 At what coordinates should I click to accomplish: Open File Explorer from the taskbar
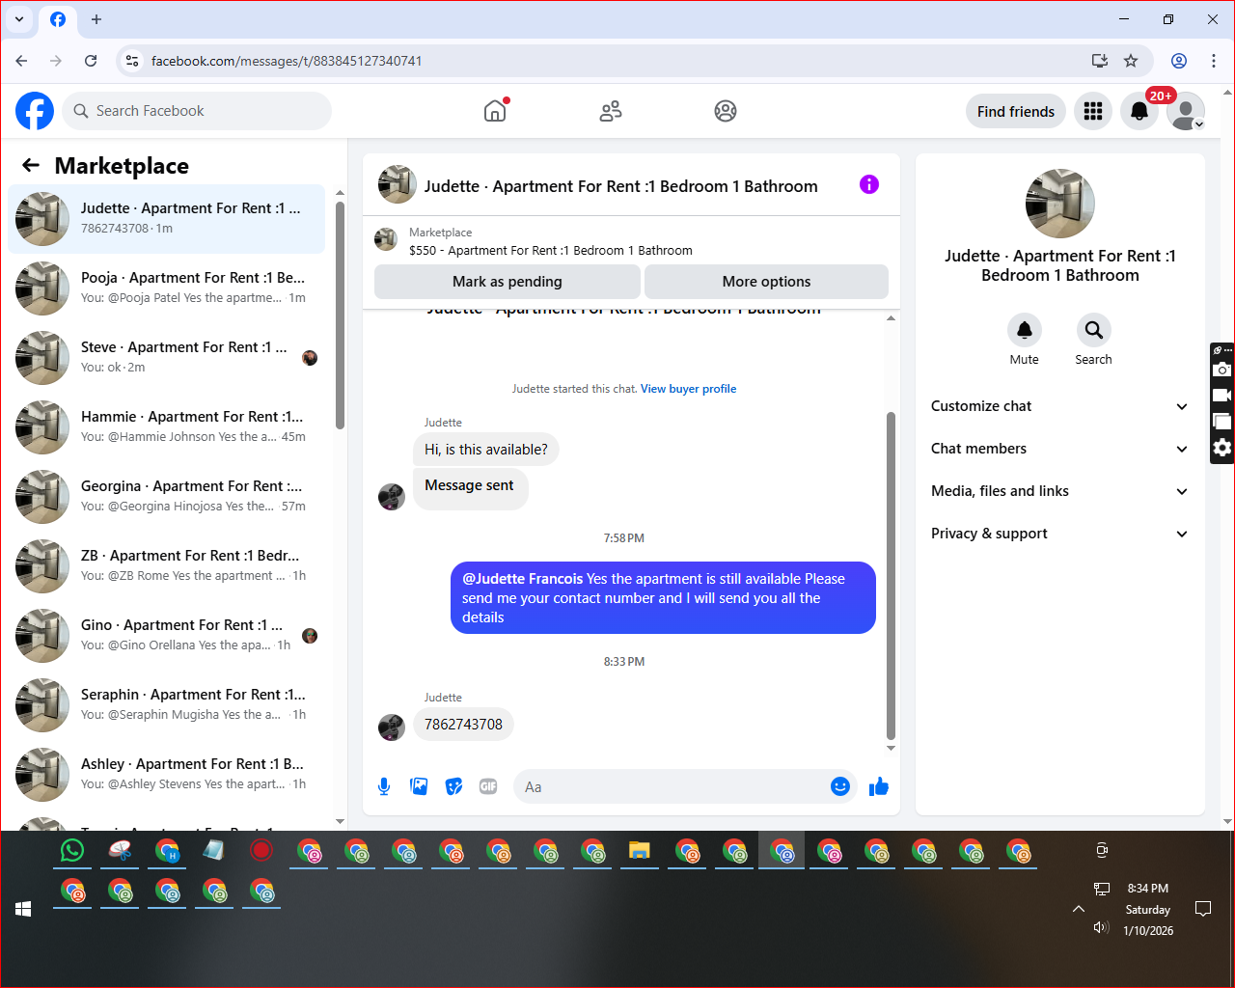[x=639, y=850]
